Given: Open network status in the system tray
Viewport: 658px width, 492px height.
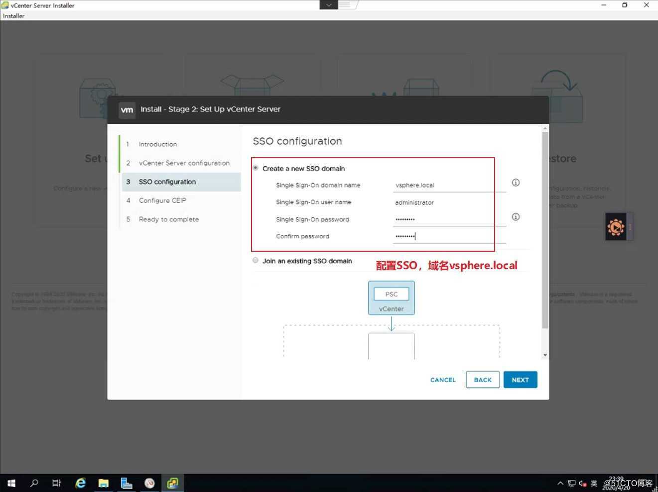Looking at the screenshot, I should coord(571,484).
